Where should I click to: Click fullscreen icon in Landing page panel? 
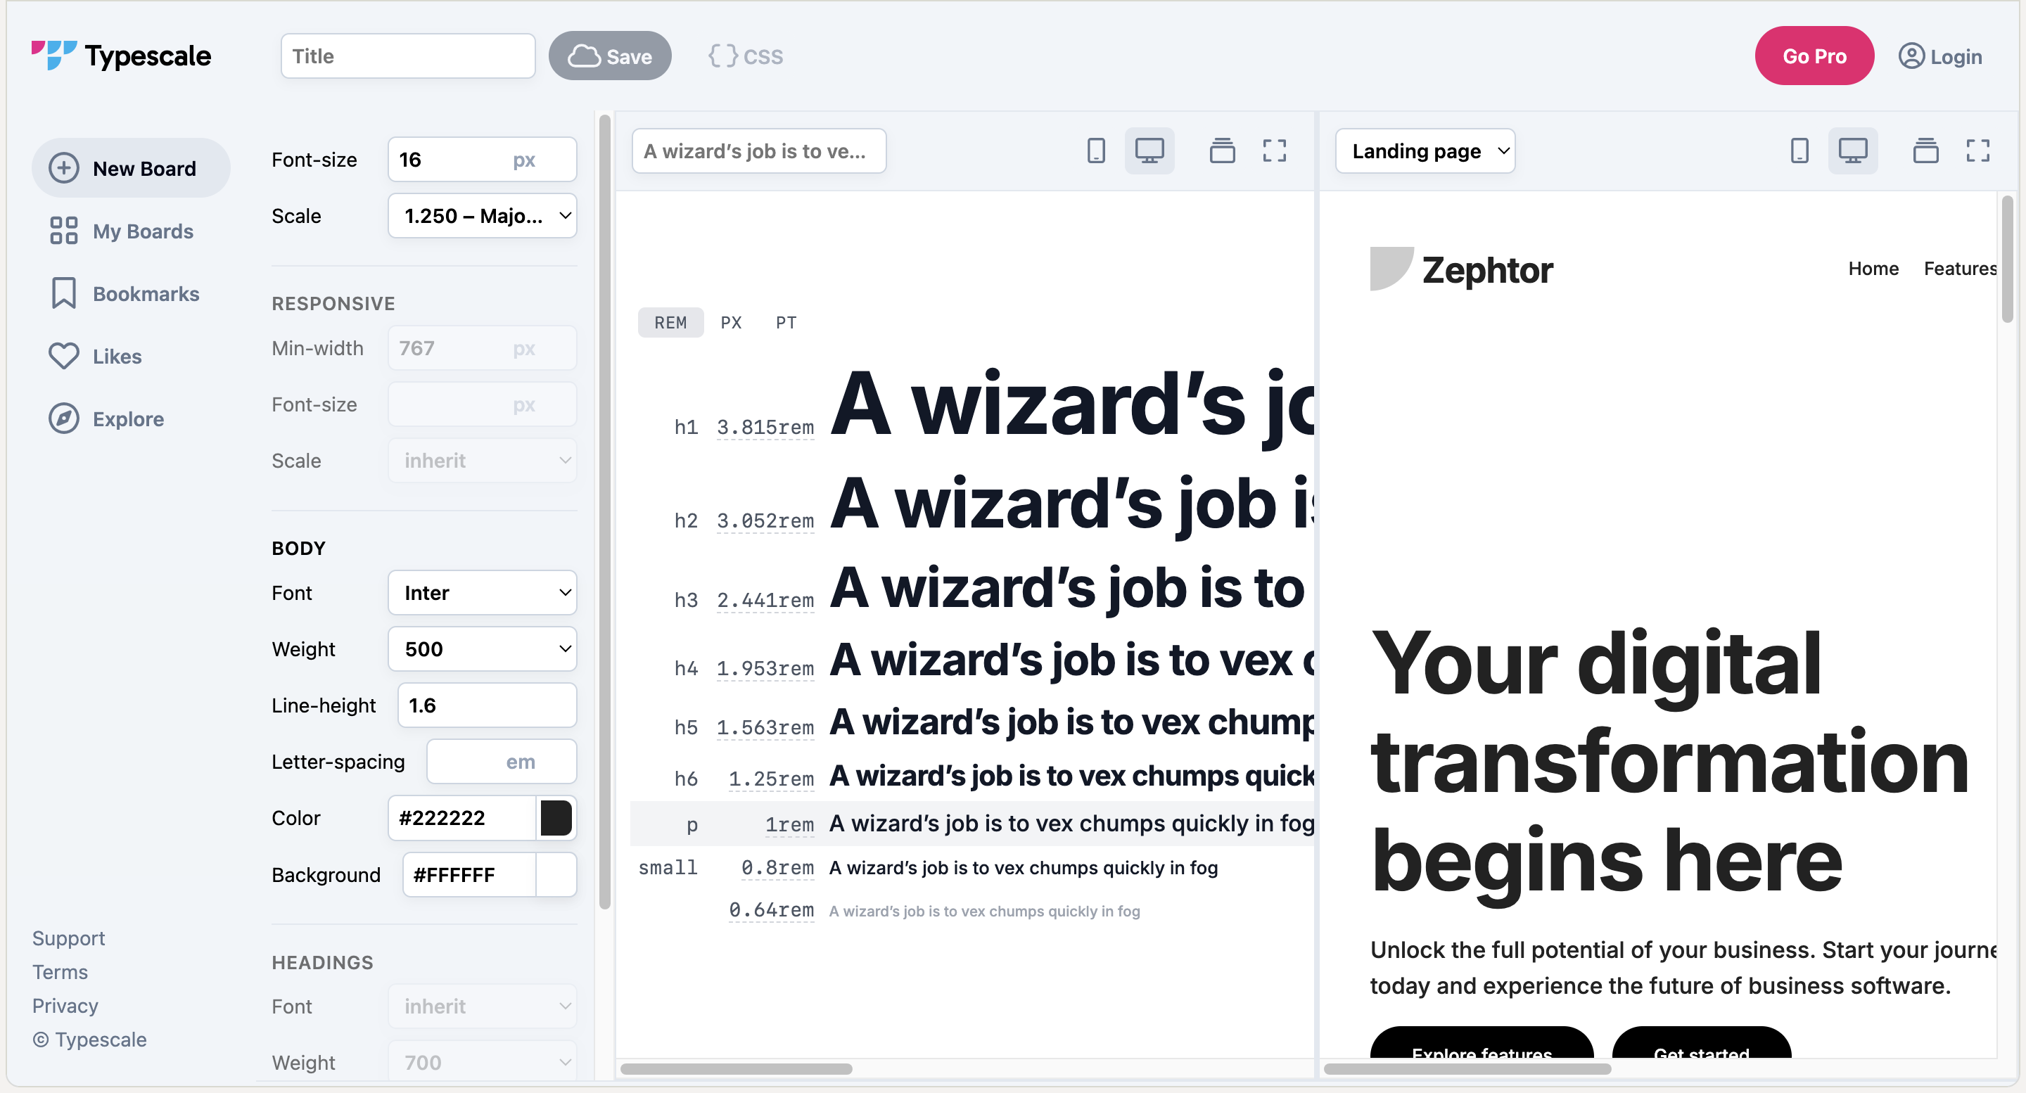pos(1977,151)
